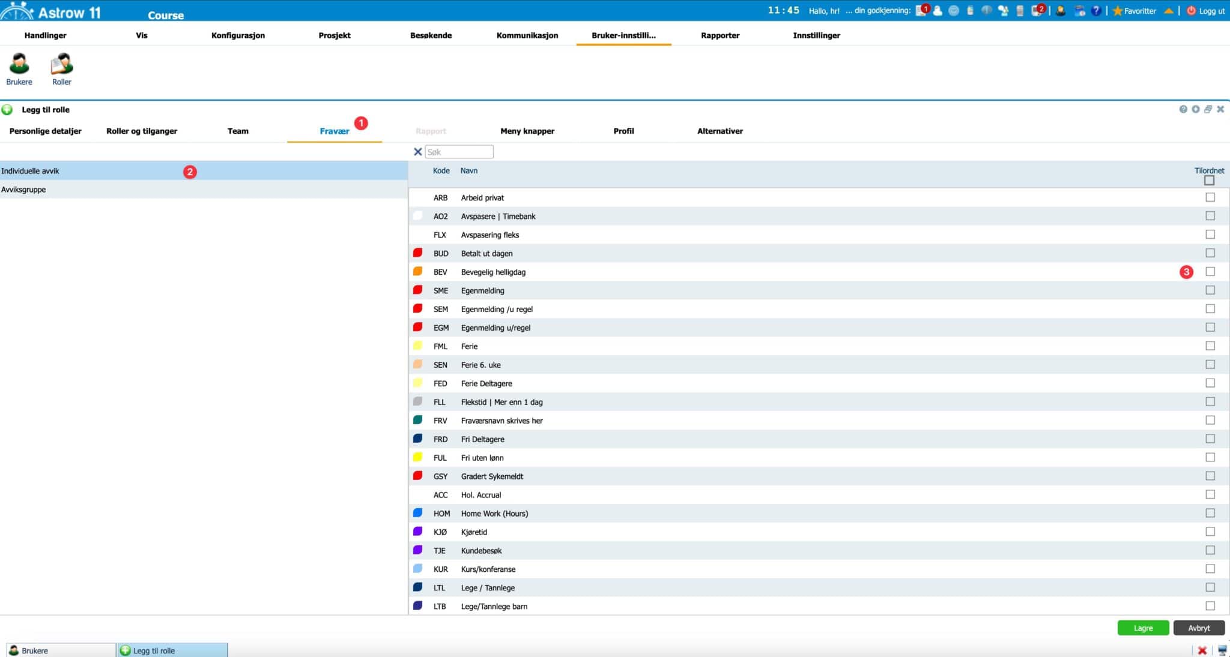Switch to the Profil tab

623,131
